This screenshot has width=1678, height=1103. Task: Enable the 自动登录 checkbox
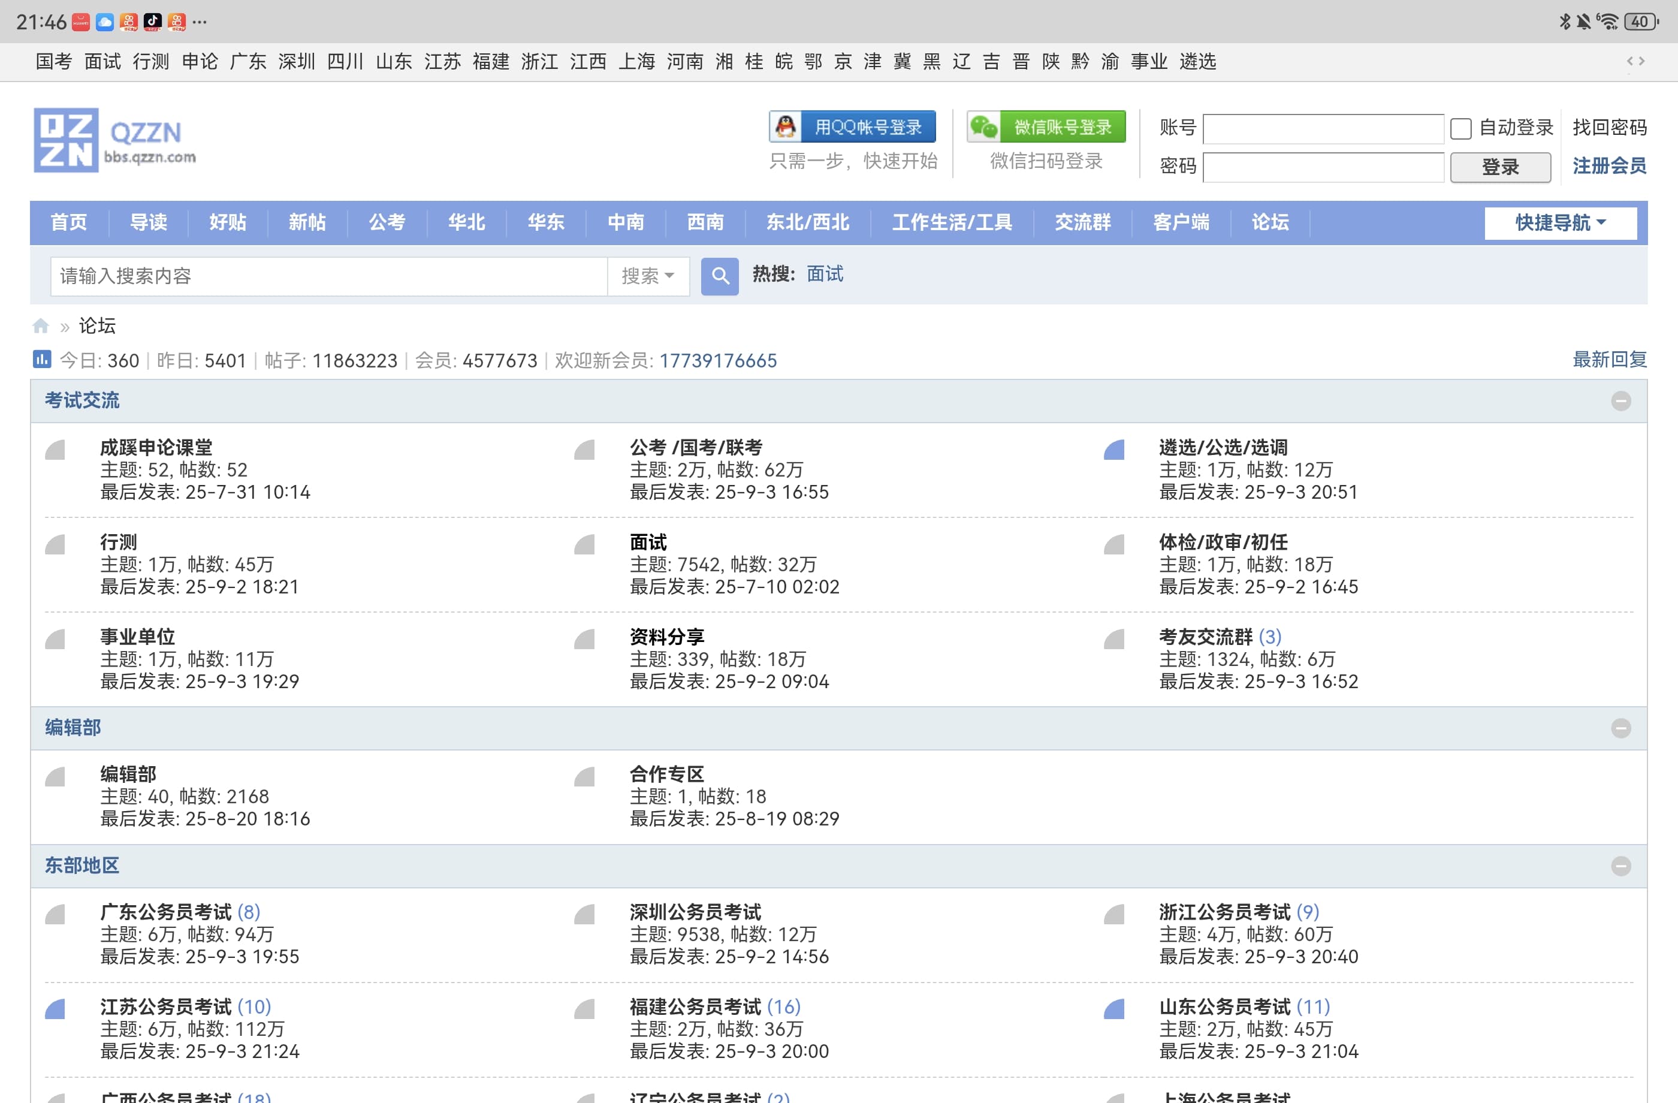(x=1460, y=128)
